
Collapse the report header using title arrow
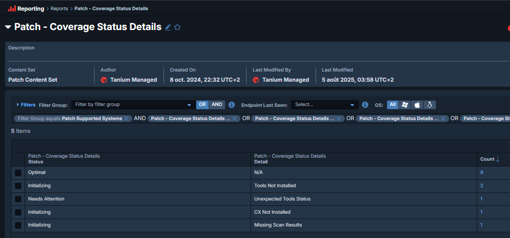tap(8, 27)
